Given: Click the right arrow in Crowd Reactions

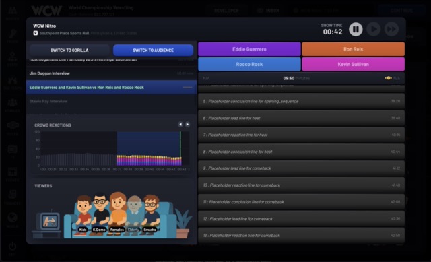Looking at the screenshot, I should 187,124.
